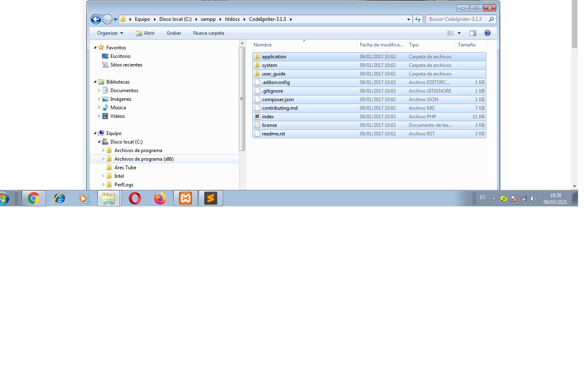Select Archivos de programa (x86) folder

coord(144,159)
